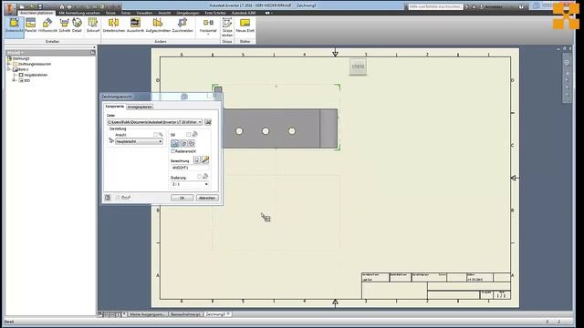Select the Entwurf tool

click(x=93, y=26)
